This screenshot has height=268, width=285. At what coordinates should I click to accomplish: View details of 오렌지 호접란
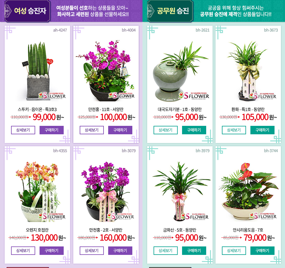pos(23,251)
